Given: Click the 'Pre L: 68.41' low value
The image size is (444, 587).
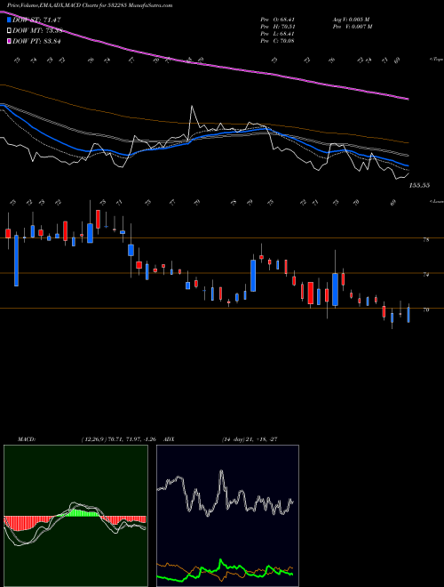Looking at the screenshot, I should click(x=277, y=34).
